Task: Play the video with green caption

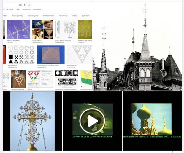Action: pos(92,121)
